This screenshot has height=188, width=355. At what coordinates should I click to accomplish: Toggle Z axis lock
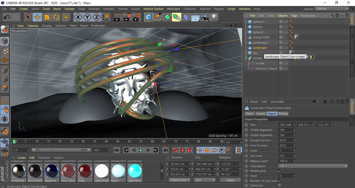click(96, 17)
